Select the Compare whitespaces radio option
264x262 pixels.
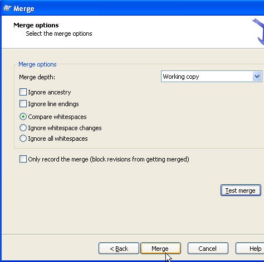click(23, 117)
